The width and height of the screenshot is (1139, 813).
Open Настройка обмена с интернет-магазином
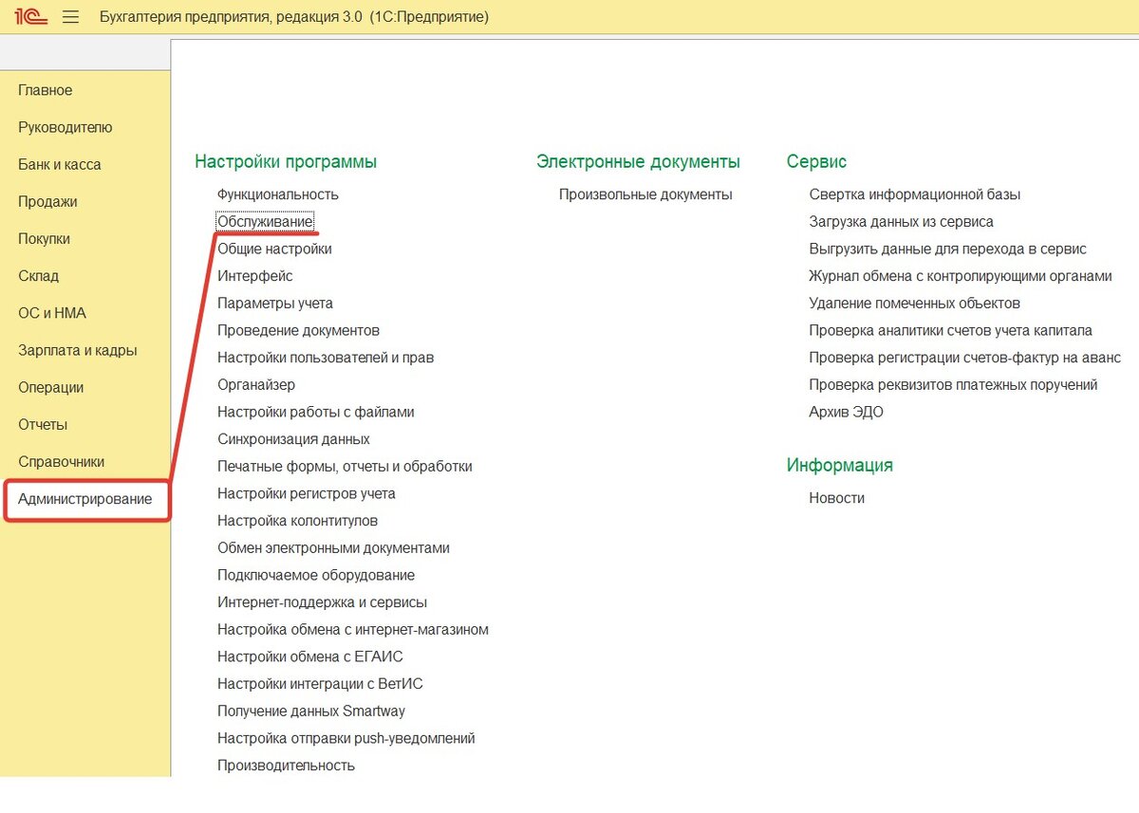(x=353, y=630)
